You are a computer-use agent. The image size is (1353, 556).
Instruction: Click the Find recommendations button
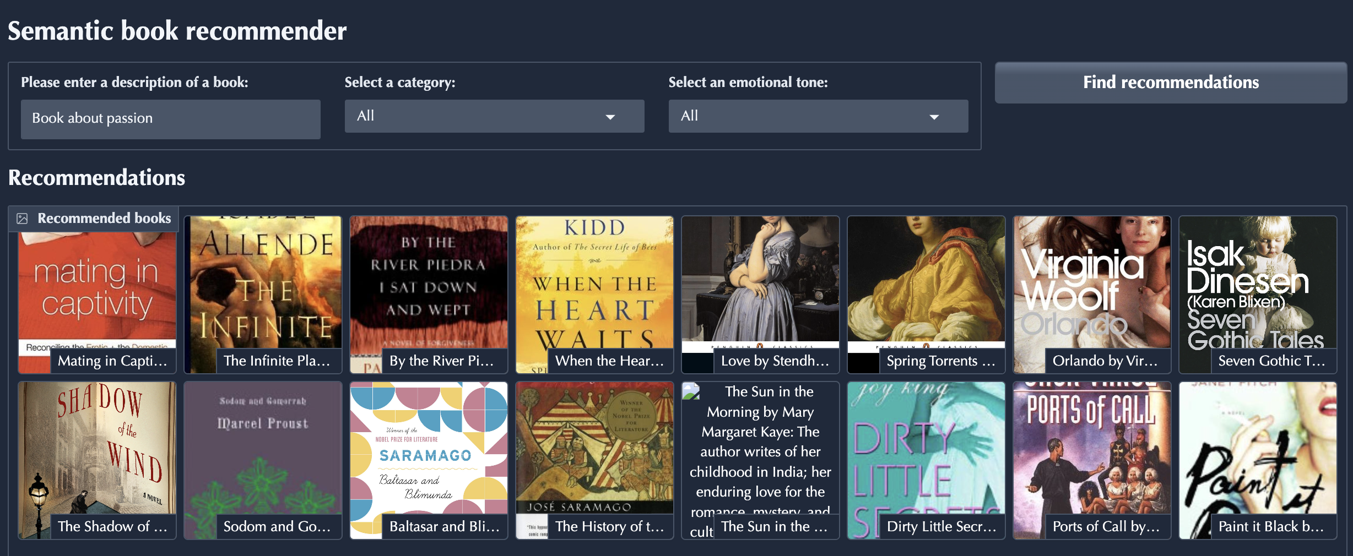[1170, 83]
